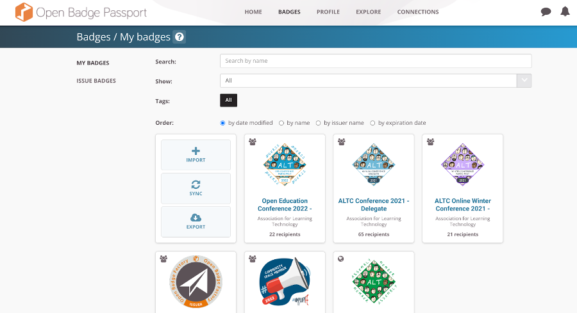Open the help question mark icon
The width and height of the screenshot is (577, 313).
[x=180, y=36]
